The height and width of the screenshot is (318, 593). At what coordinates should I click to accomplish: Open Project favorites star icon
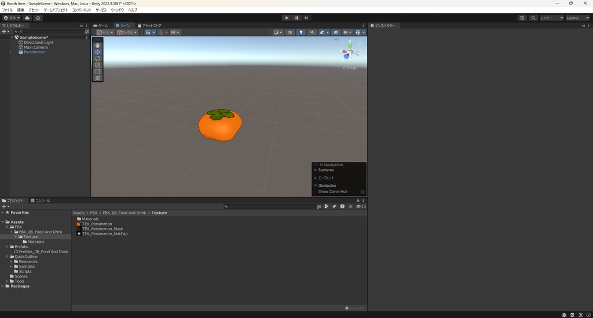click(x=350, y=206)
